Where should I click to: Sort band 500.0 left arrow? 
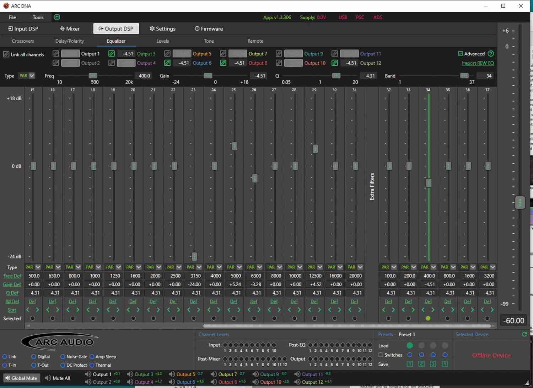28,310
